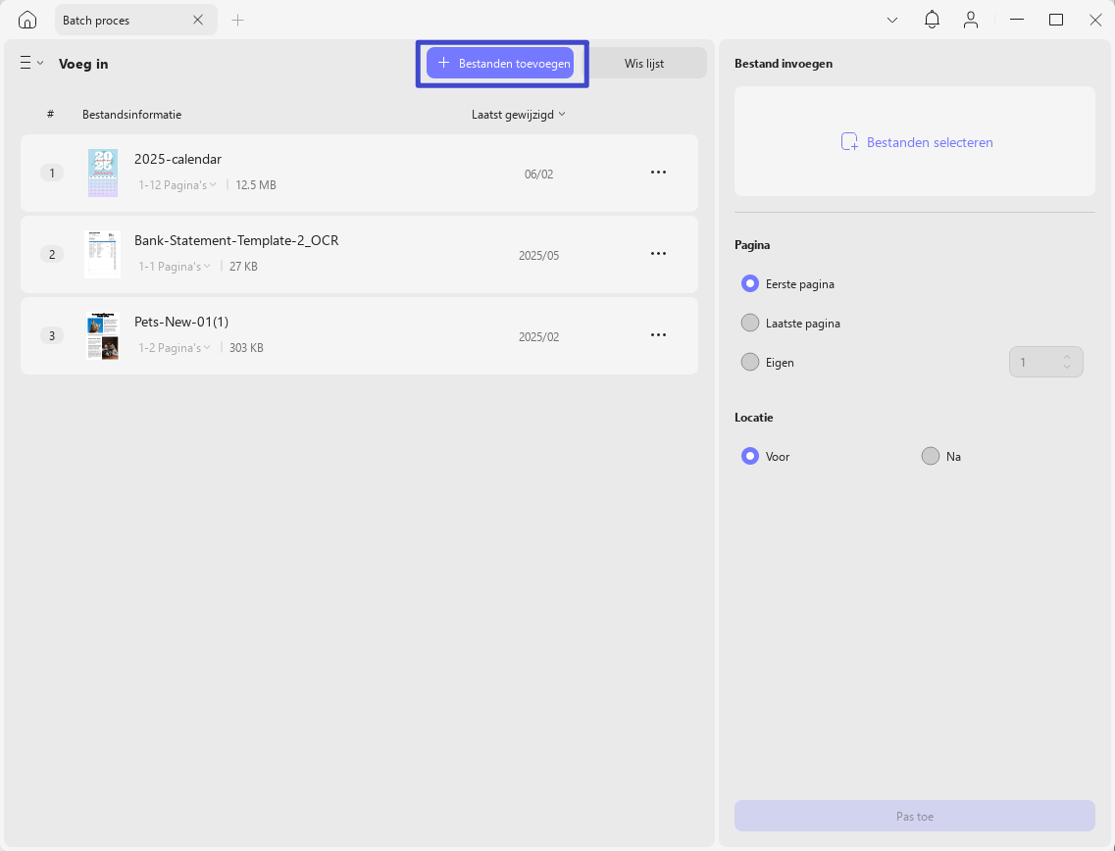
Task: Open more options for Pets-New-01(1)
Action: tap(658, 335)
